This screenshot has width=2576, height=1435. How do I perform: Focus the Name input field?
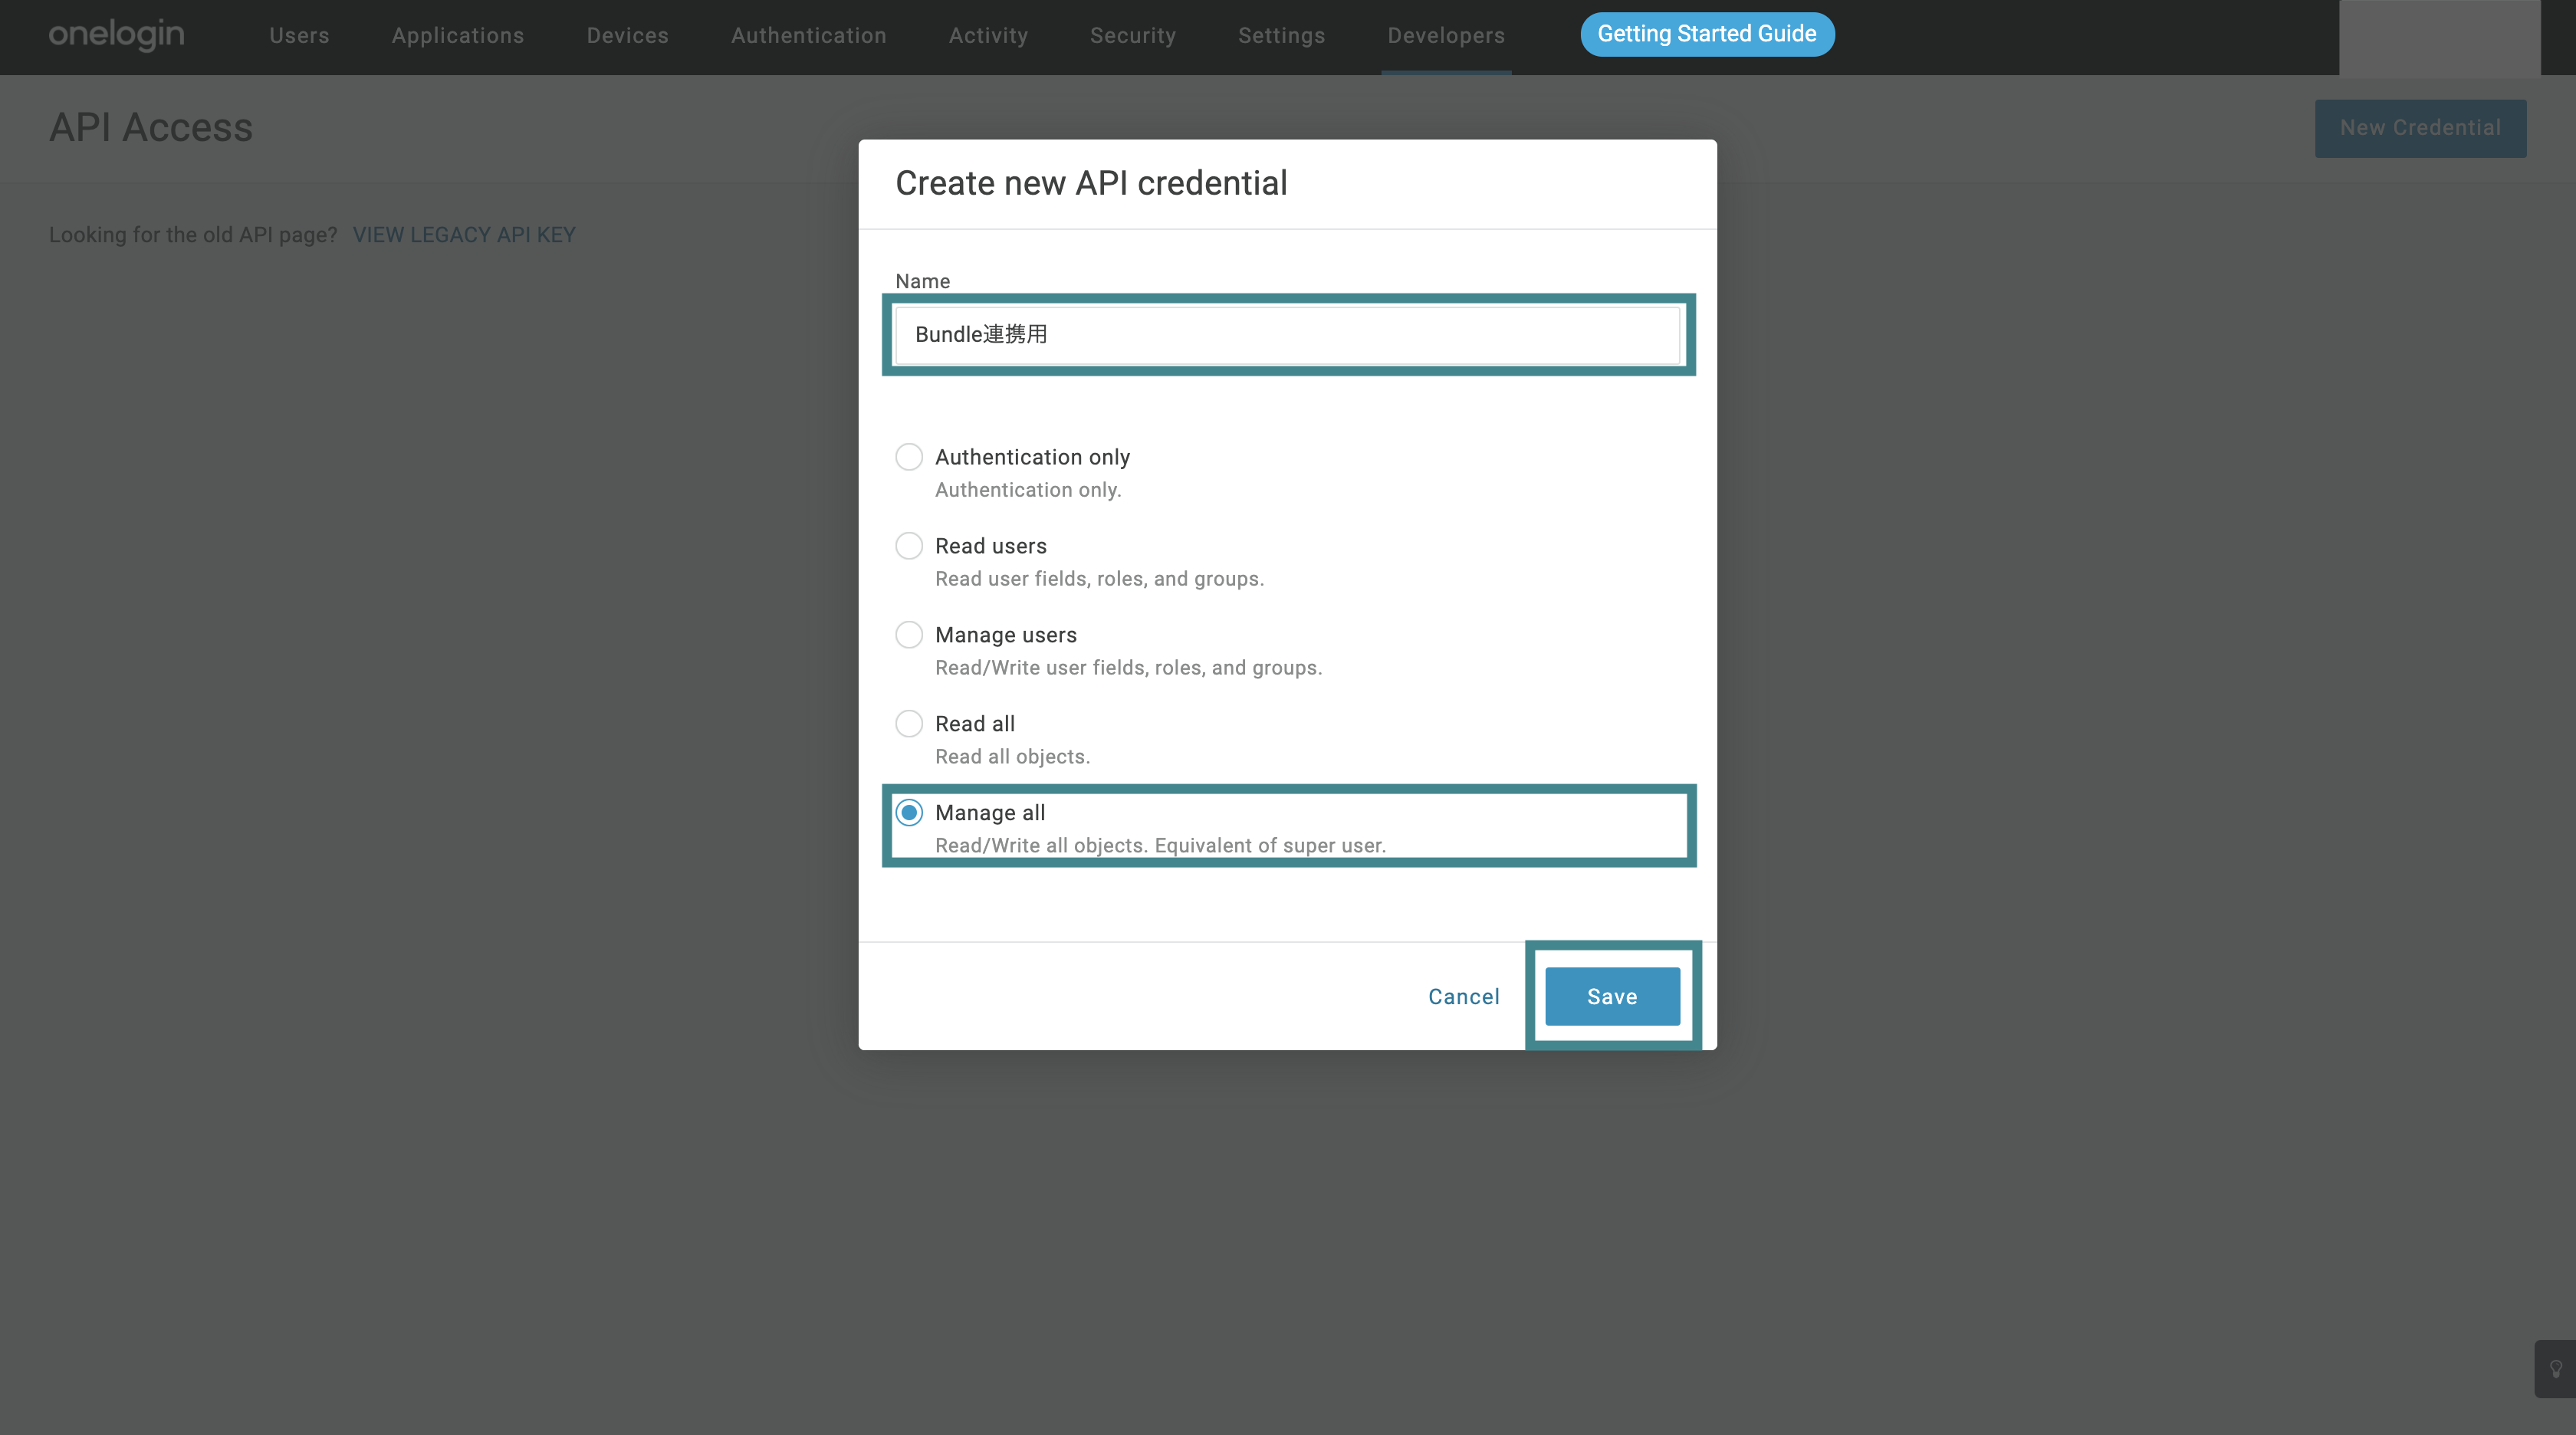1287,335
